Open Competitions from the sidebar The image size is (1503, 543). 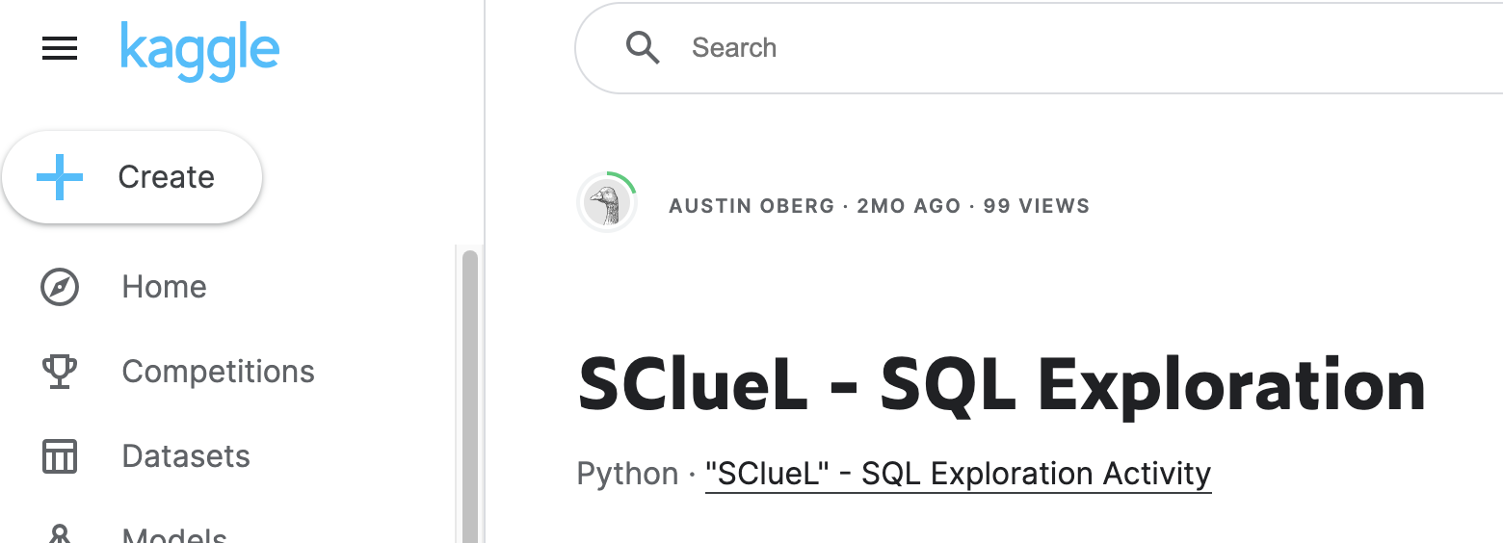coord(218,372)
